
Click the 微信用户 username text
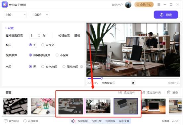(117, 5)
